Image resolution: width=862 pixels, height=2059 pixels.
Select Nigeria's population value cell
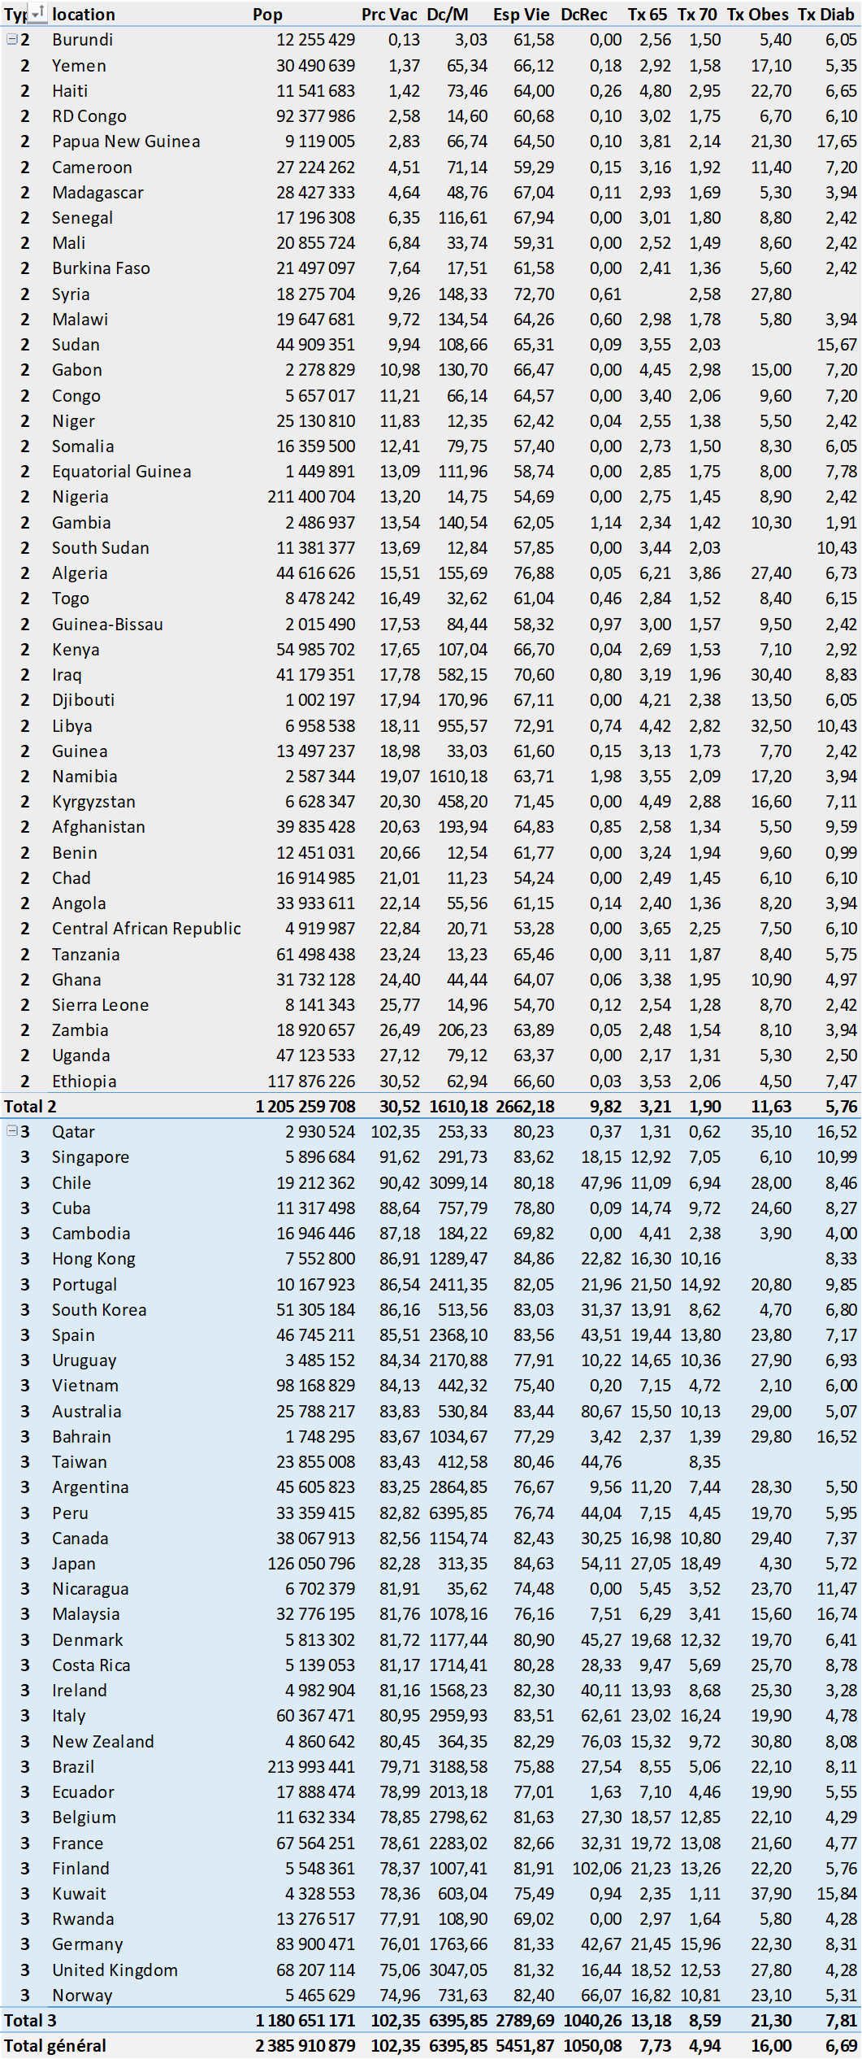311,497
